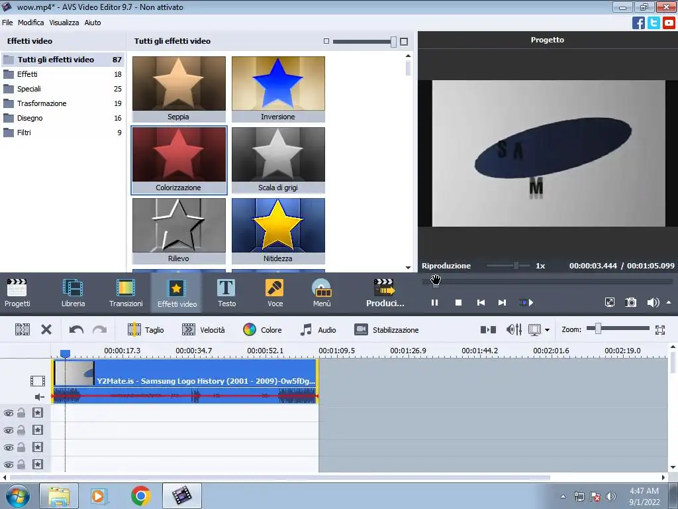Set thumbnails to small size icon
678x509 pixels.
(x=326, y=41)
